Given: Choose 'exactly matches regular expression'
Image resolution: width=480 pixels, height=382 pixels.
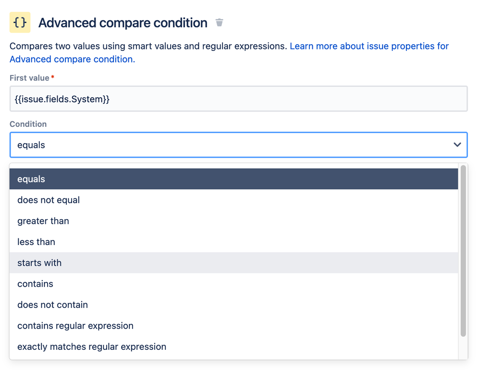Looking at the screenshot, I should click(92, 346).
